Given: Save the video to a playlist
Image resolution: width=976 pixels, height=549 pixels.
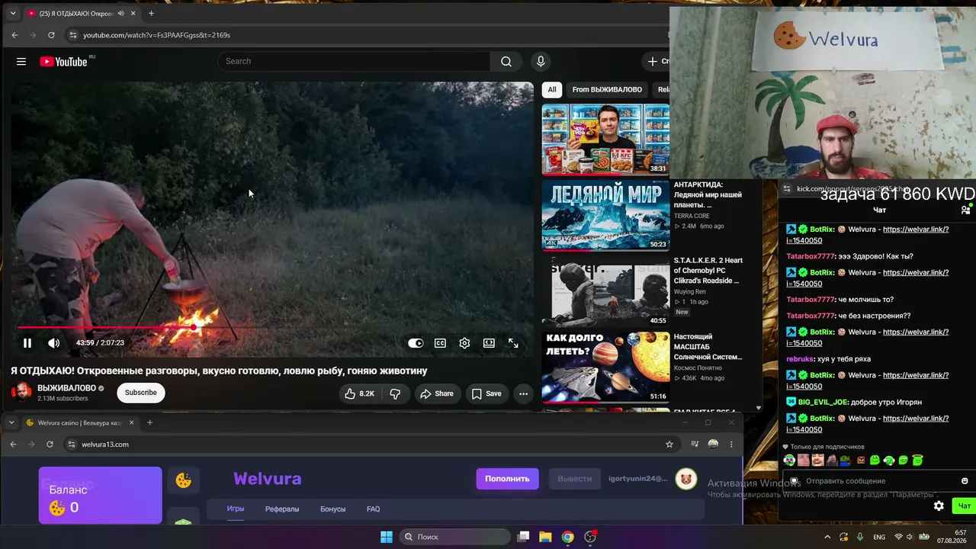Looking at the screenshot, I should [486, 393].
